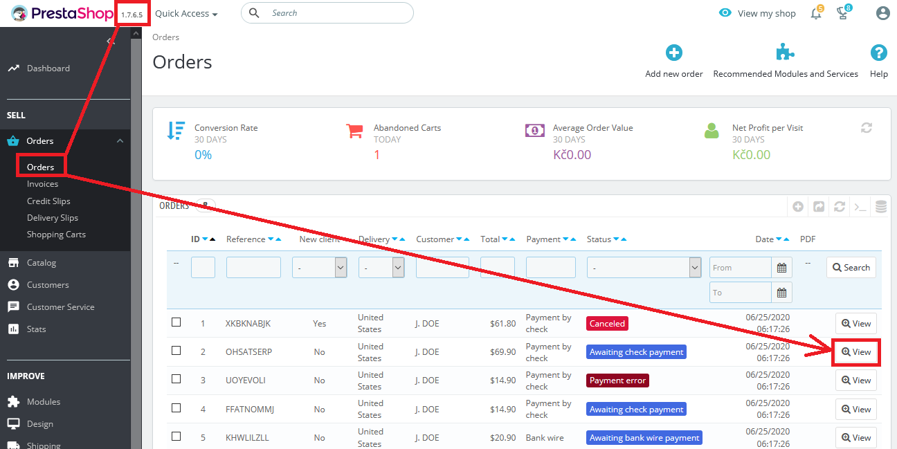The image size is (897, 449).
Task: Open the Quick Access dropdown
Action: 186,14
